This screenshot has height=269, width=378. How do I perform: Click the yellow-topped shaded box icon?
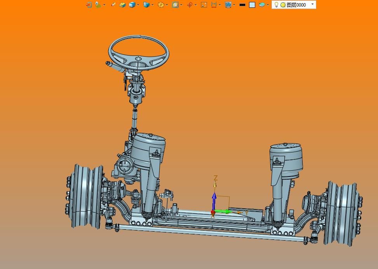(122, 5)
